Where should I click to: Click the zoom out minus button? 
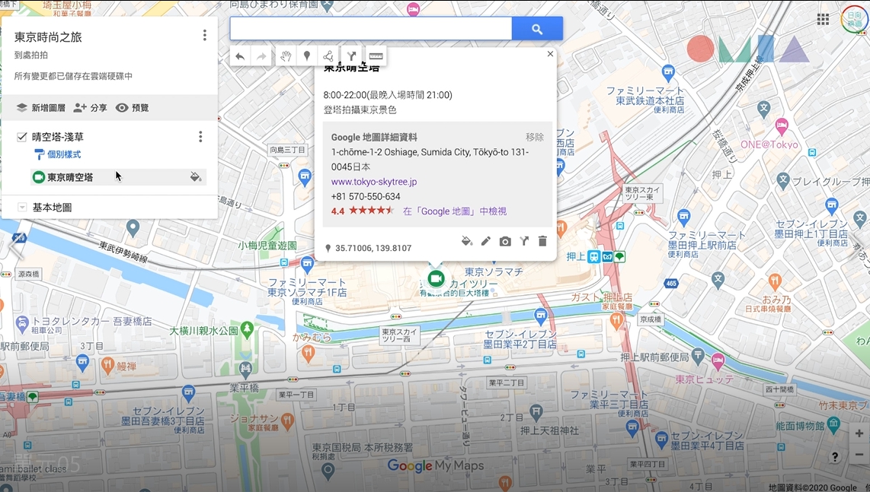859,454
